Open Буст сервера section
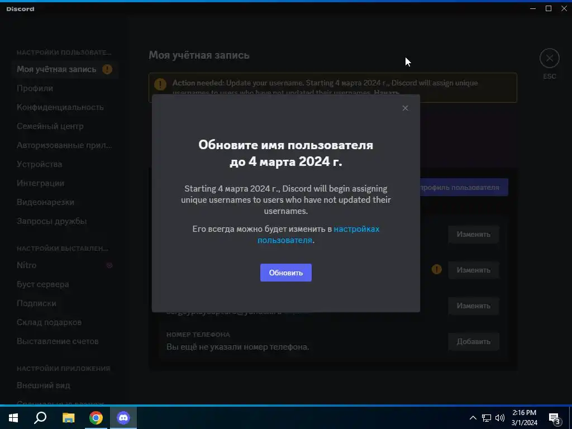 42,284
